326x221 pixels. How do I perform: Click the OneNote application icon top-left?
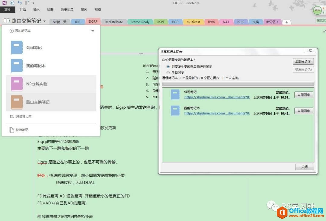click(x=5, y=3)
